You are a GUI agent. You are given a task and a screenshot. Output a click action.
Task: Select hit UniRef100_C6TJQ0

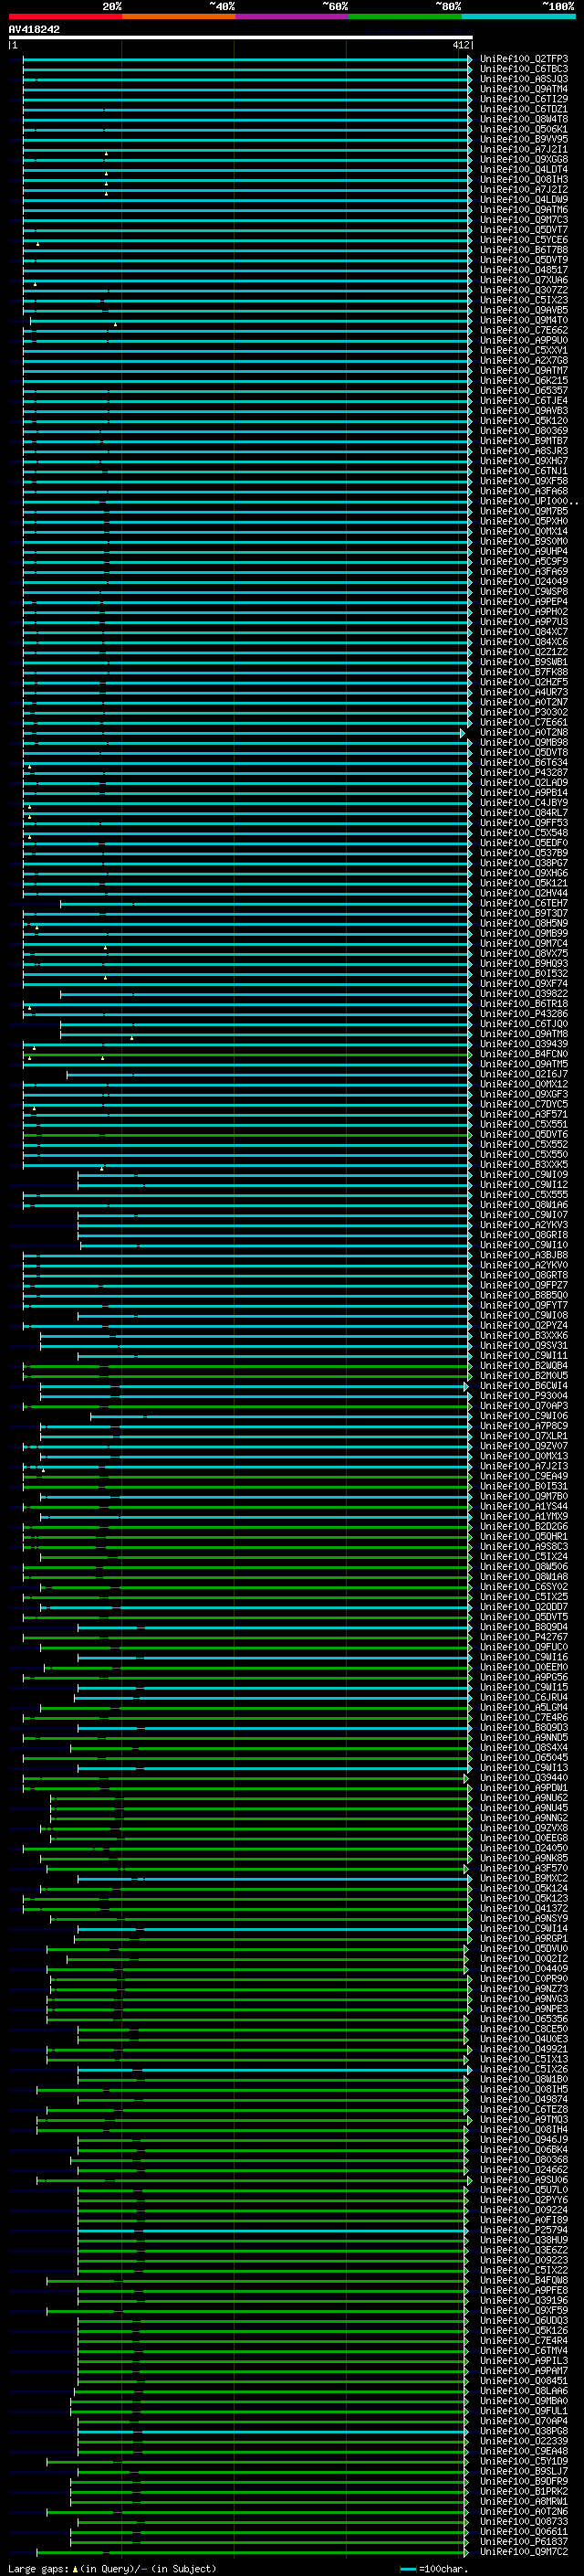click(524, 1023)
